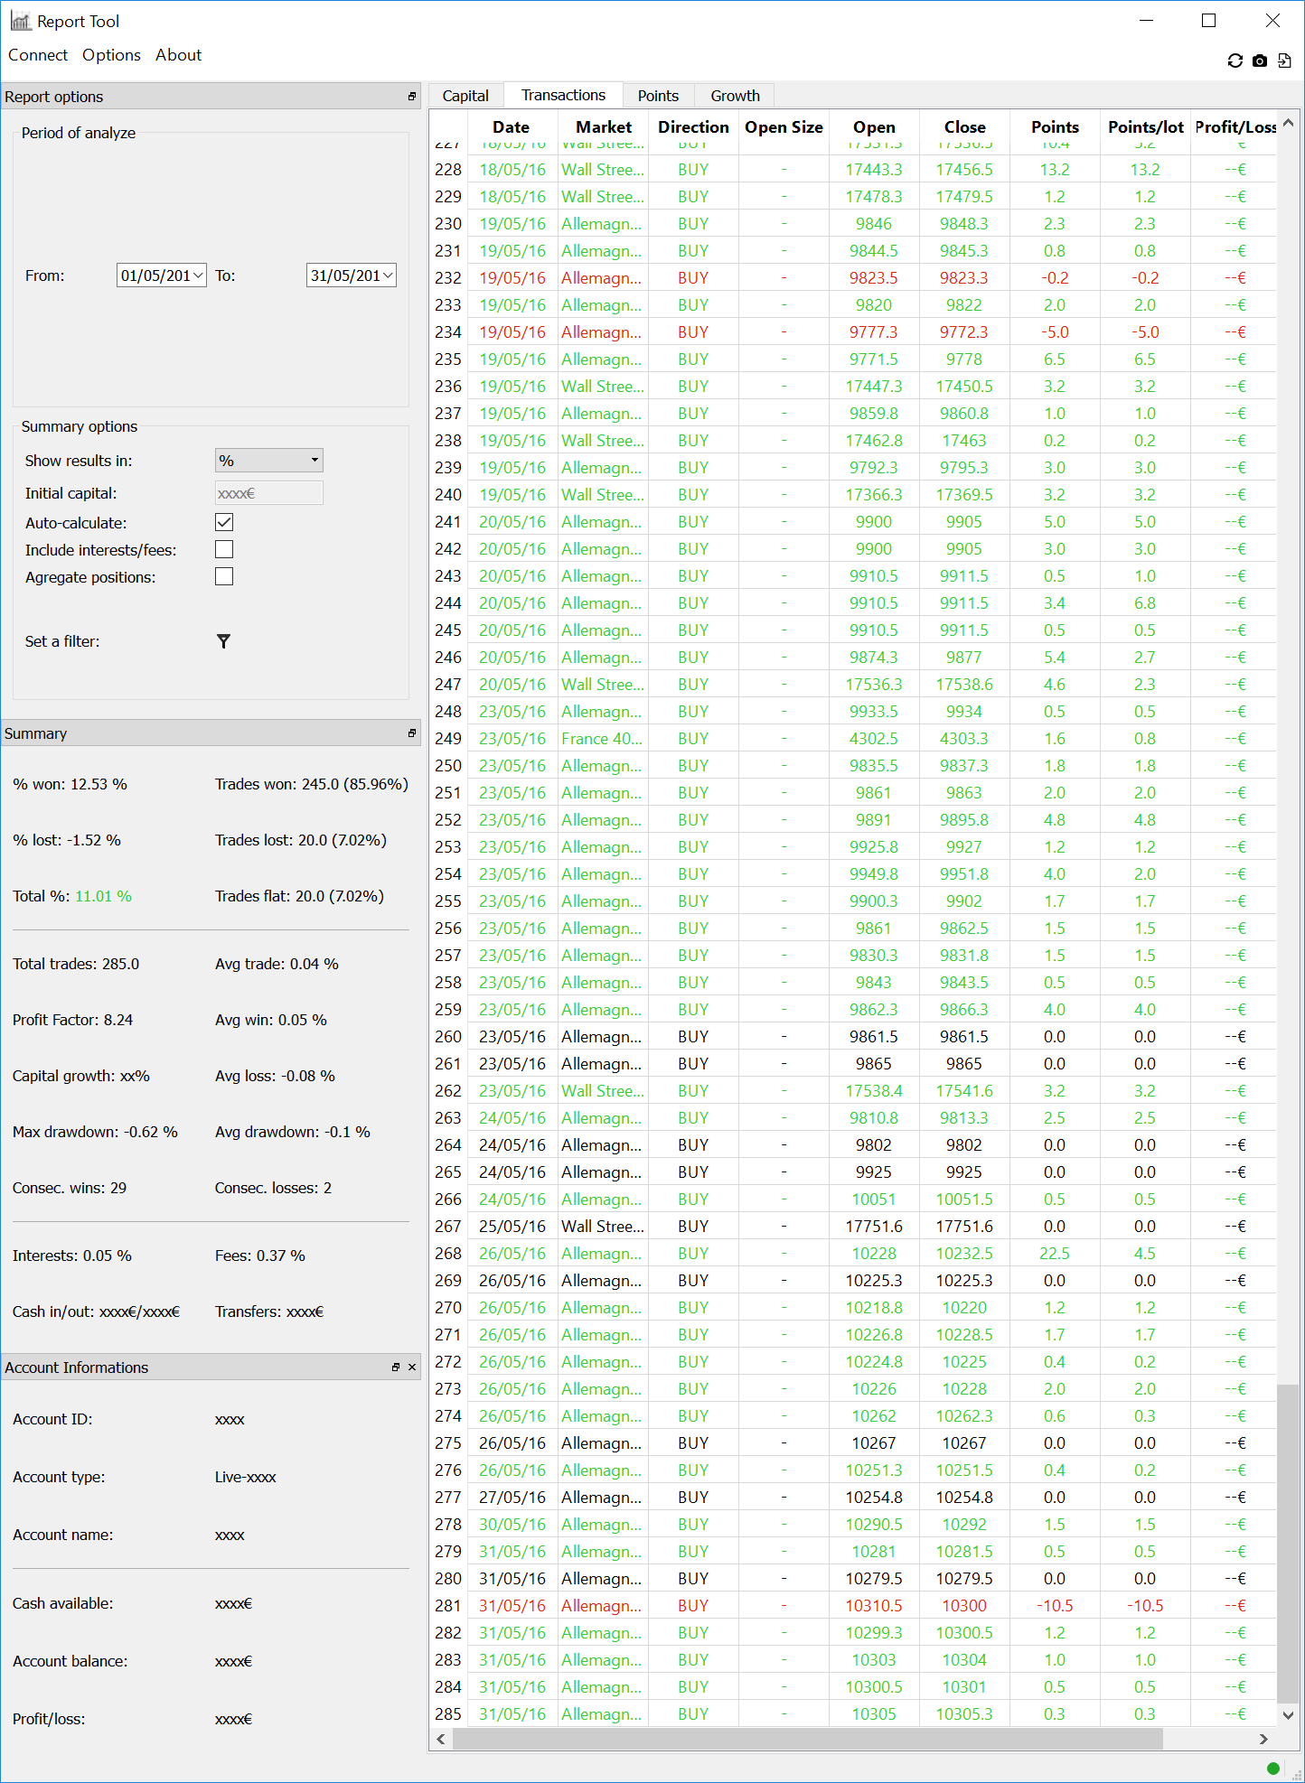Click the vertical scrollbar up arrow
Screen dimensions: 1305x1783
1289,123
